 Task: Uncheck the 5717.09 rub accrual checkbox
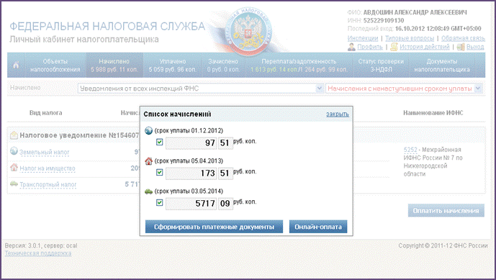click(x=159, y=202)
